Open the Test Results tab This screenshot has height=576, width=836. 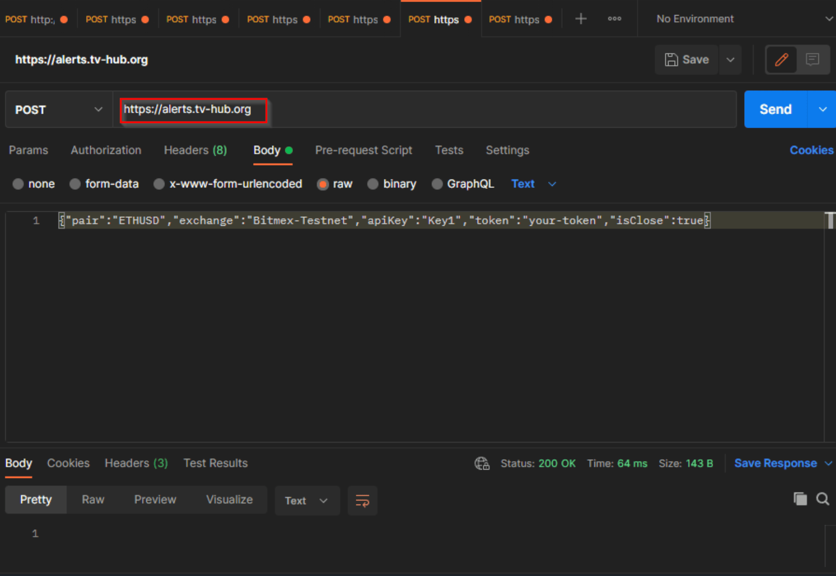click(x=216, y=463)
